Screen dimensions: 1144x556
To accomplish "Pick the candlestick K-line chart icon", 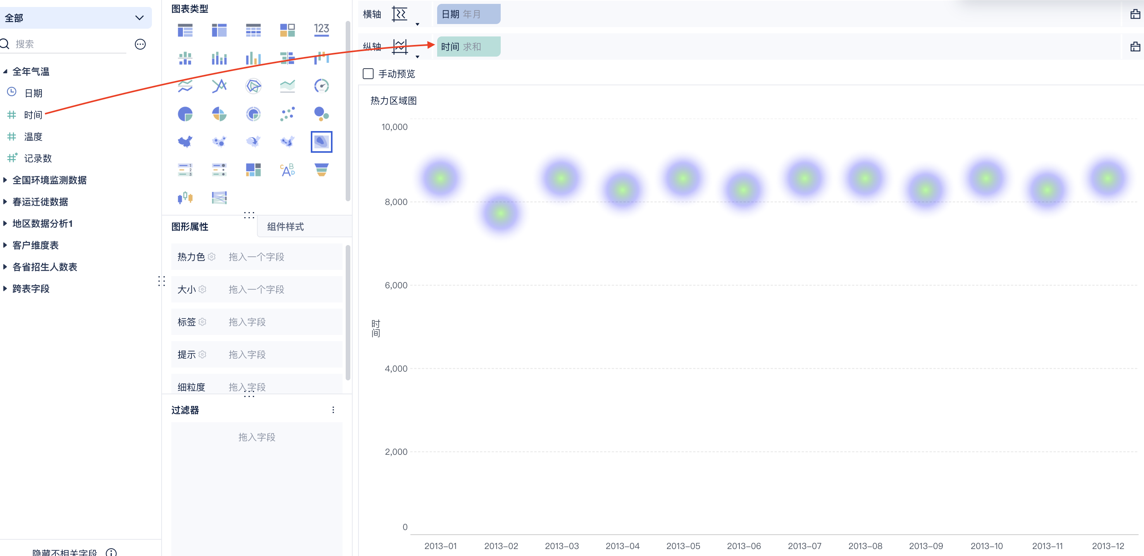I will (185, 197).
